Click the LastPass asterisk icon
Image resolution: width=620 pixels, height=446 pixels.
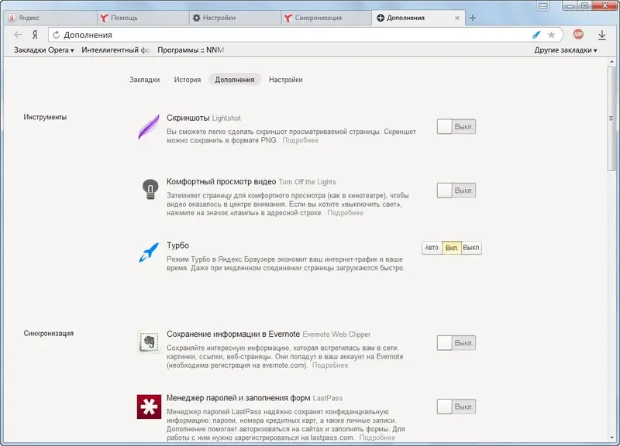(x=149, y=407)
